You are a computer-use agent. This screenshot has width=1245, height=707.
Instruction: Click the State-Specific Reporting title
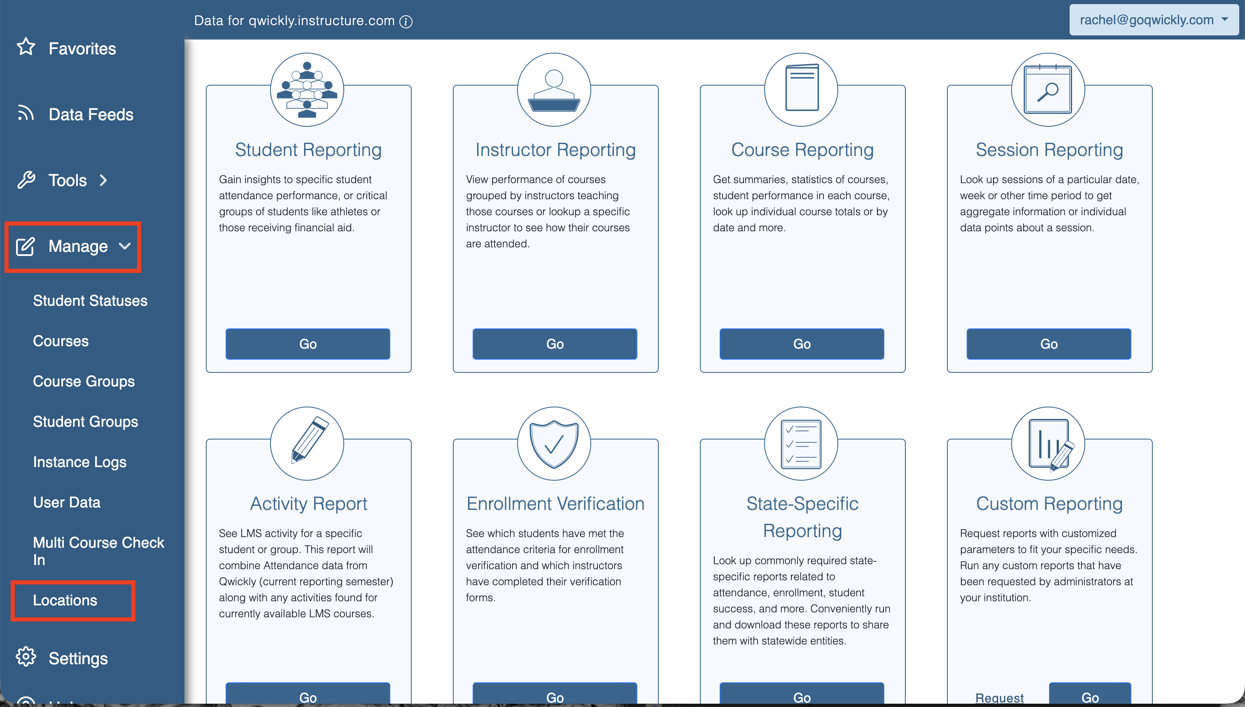[x=802, y=517]
